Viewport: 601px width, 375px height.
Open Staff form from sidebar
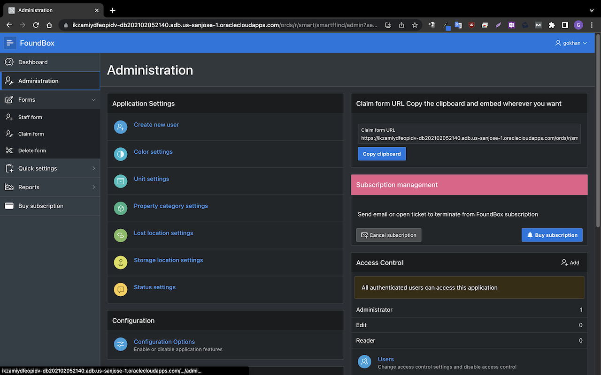30,117
